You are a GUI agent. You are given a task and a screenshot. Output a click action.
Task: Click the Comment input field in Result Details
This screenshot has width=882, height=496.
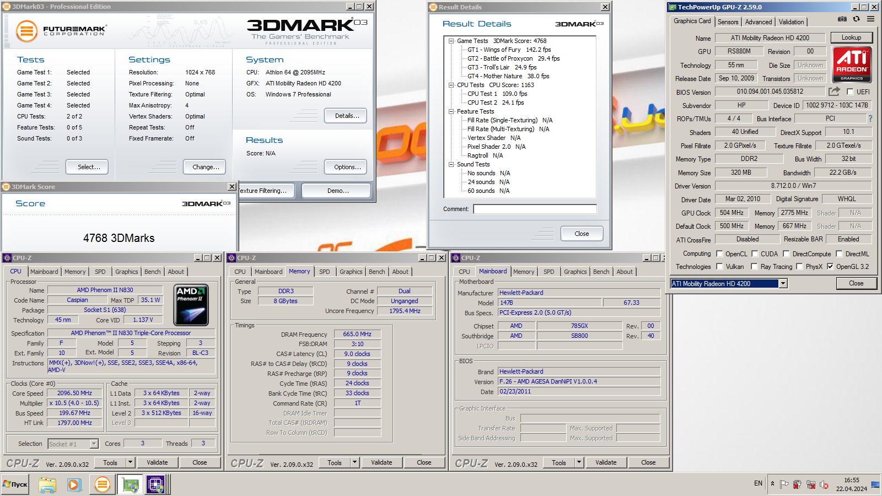[535, 209]
